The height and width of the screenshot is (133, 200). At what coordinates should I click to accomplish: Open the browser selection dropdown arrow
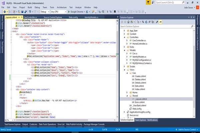point(84,12)
